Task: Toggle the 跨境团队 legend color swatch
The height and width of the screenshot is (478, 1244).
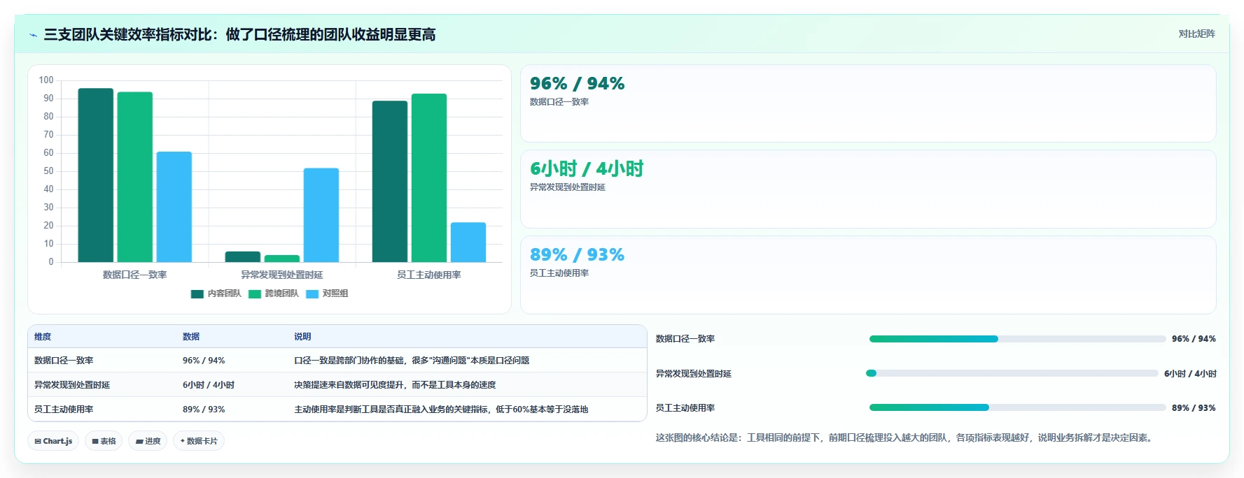Action: [255, 294]
